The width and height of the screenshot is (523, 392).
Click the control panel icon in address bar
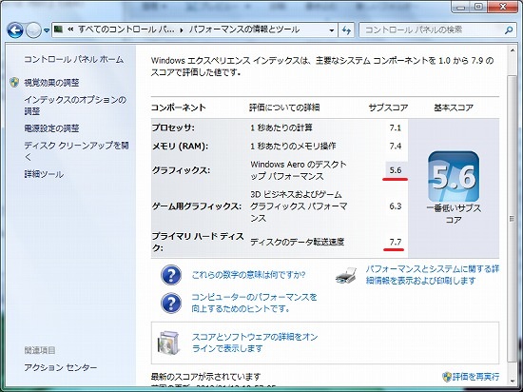58,29
